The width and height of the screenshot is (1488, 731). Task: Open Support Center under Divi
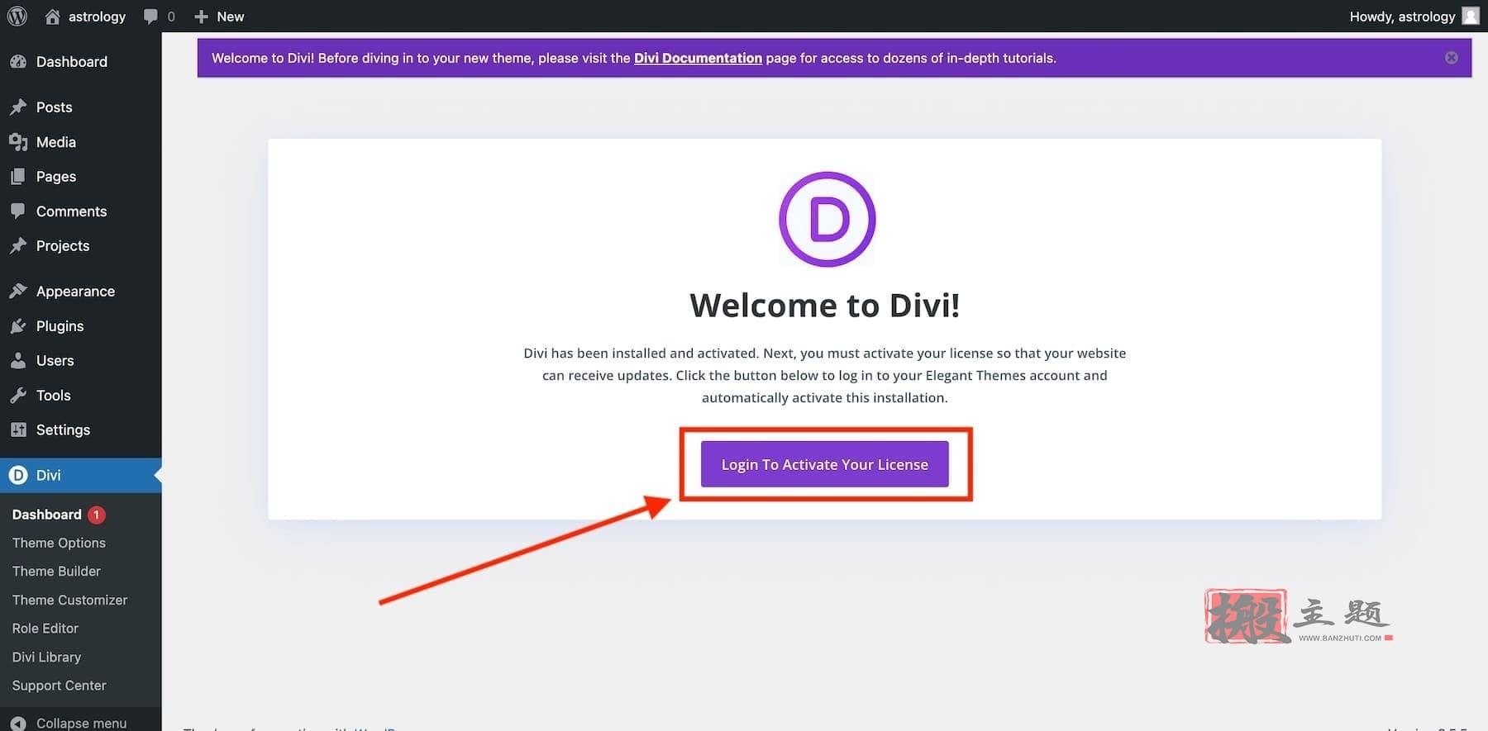[x=60, y=685]
